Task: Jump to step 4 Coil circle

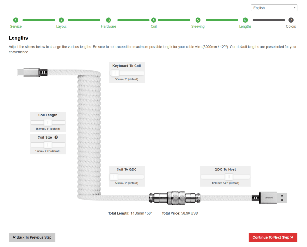Action: coord(154,20)
